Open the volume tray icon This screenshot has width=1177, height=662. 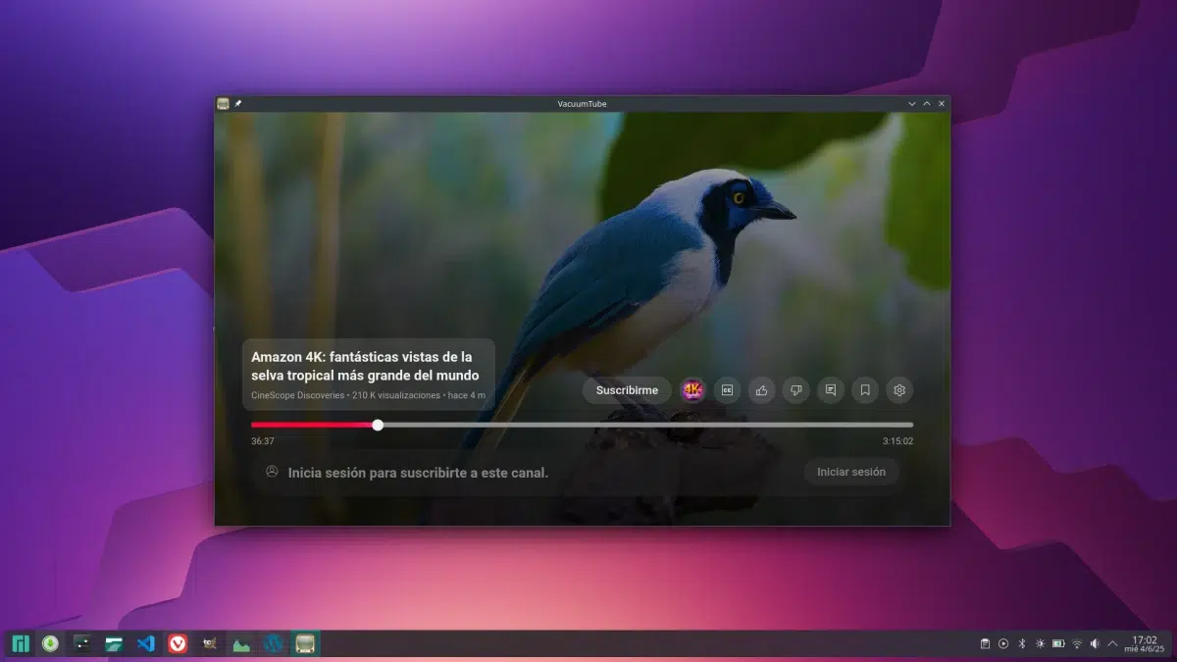(x=1095, y=643)
